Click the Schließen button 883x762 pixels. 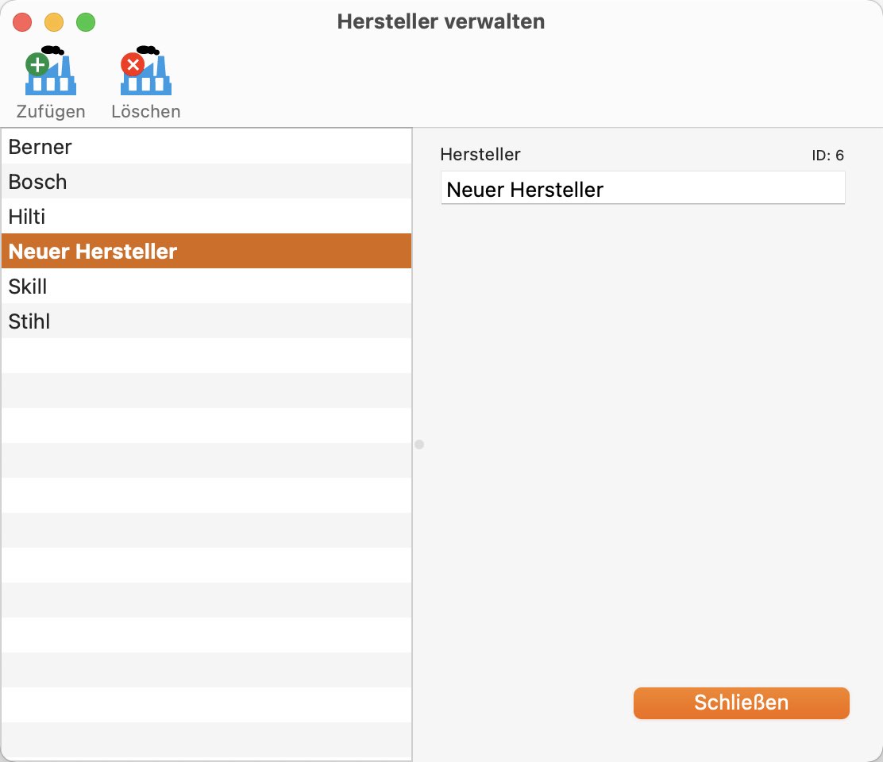pyautogui.click(x=741, y=703)
